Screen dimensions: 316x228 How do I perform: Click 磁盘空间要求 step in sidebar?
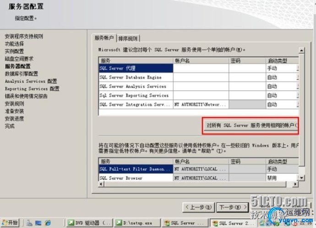19,59
